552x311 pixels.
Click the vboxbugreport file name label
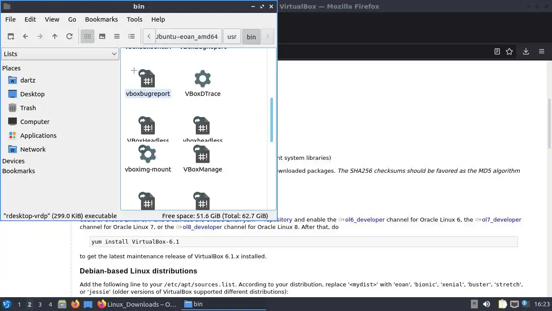[148, 94]
